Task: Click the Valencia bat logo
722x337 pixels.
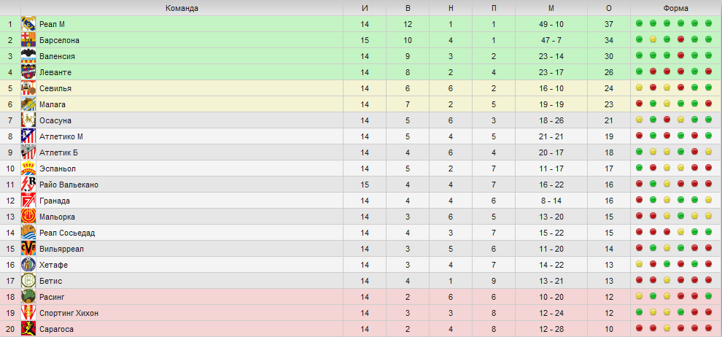Action: click(28, 56)
